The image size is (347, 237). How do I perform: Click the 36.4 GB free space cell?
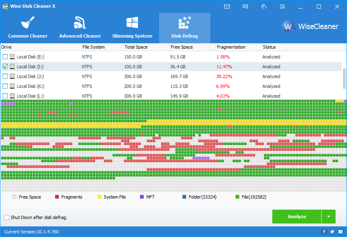click(x=178, y=67)
